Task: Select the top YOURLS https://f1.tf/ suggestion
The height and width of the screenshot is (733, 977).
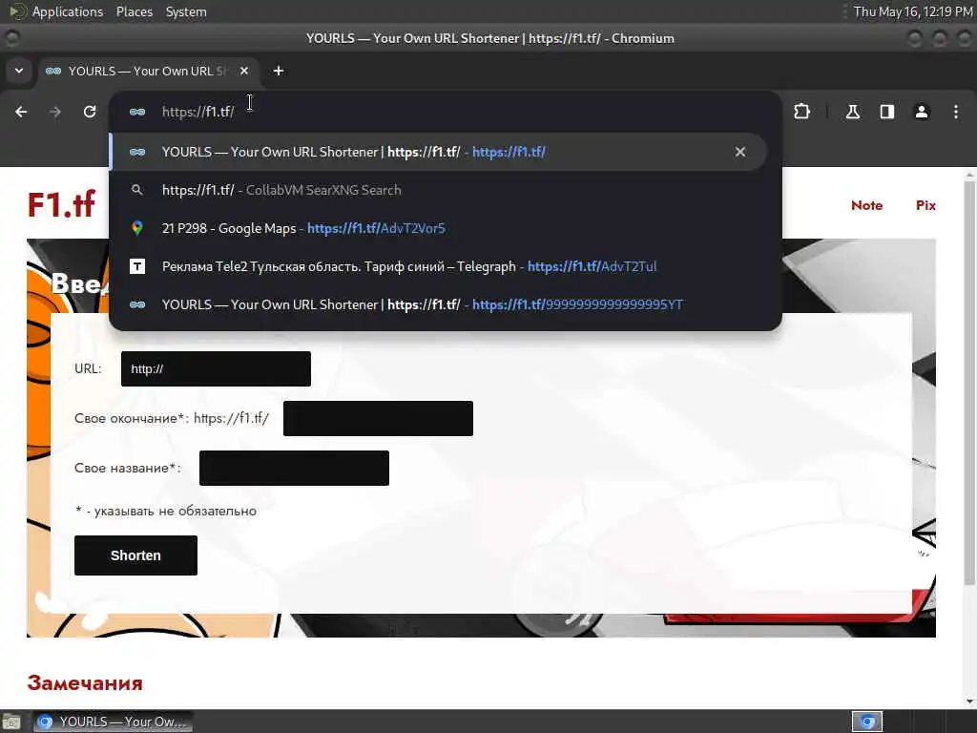Action: 438,152
